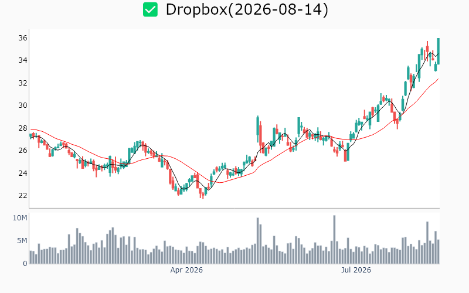Click the 26 price axis label
The image size is (469, 293).
[x=23, y=151]
